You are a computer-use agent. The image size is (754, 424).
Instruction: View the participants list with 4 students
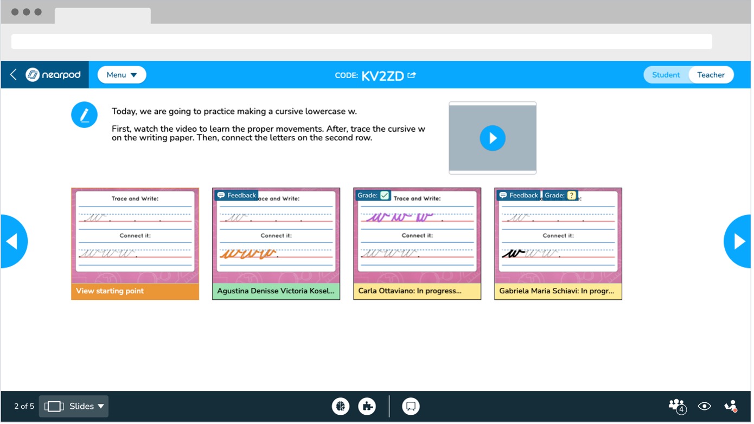coord(678,407)
